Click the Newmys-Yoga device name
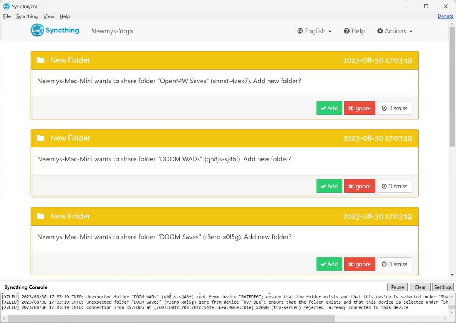This screenshot has width=456, height=323. point(112,31)
